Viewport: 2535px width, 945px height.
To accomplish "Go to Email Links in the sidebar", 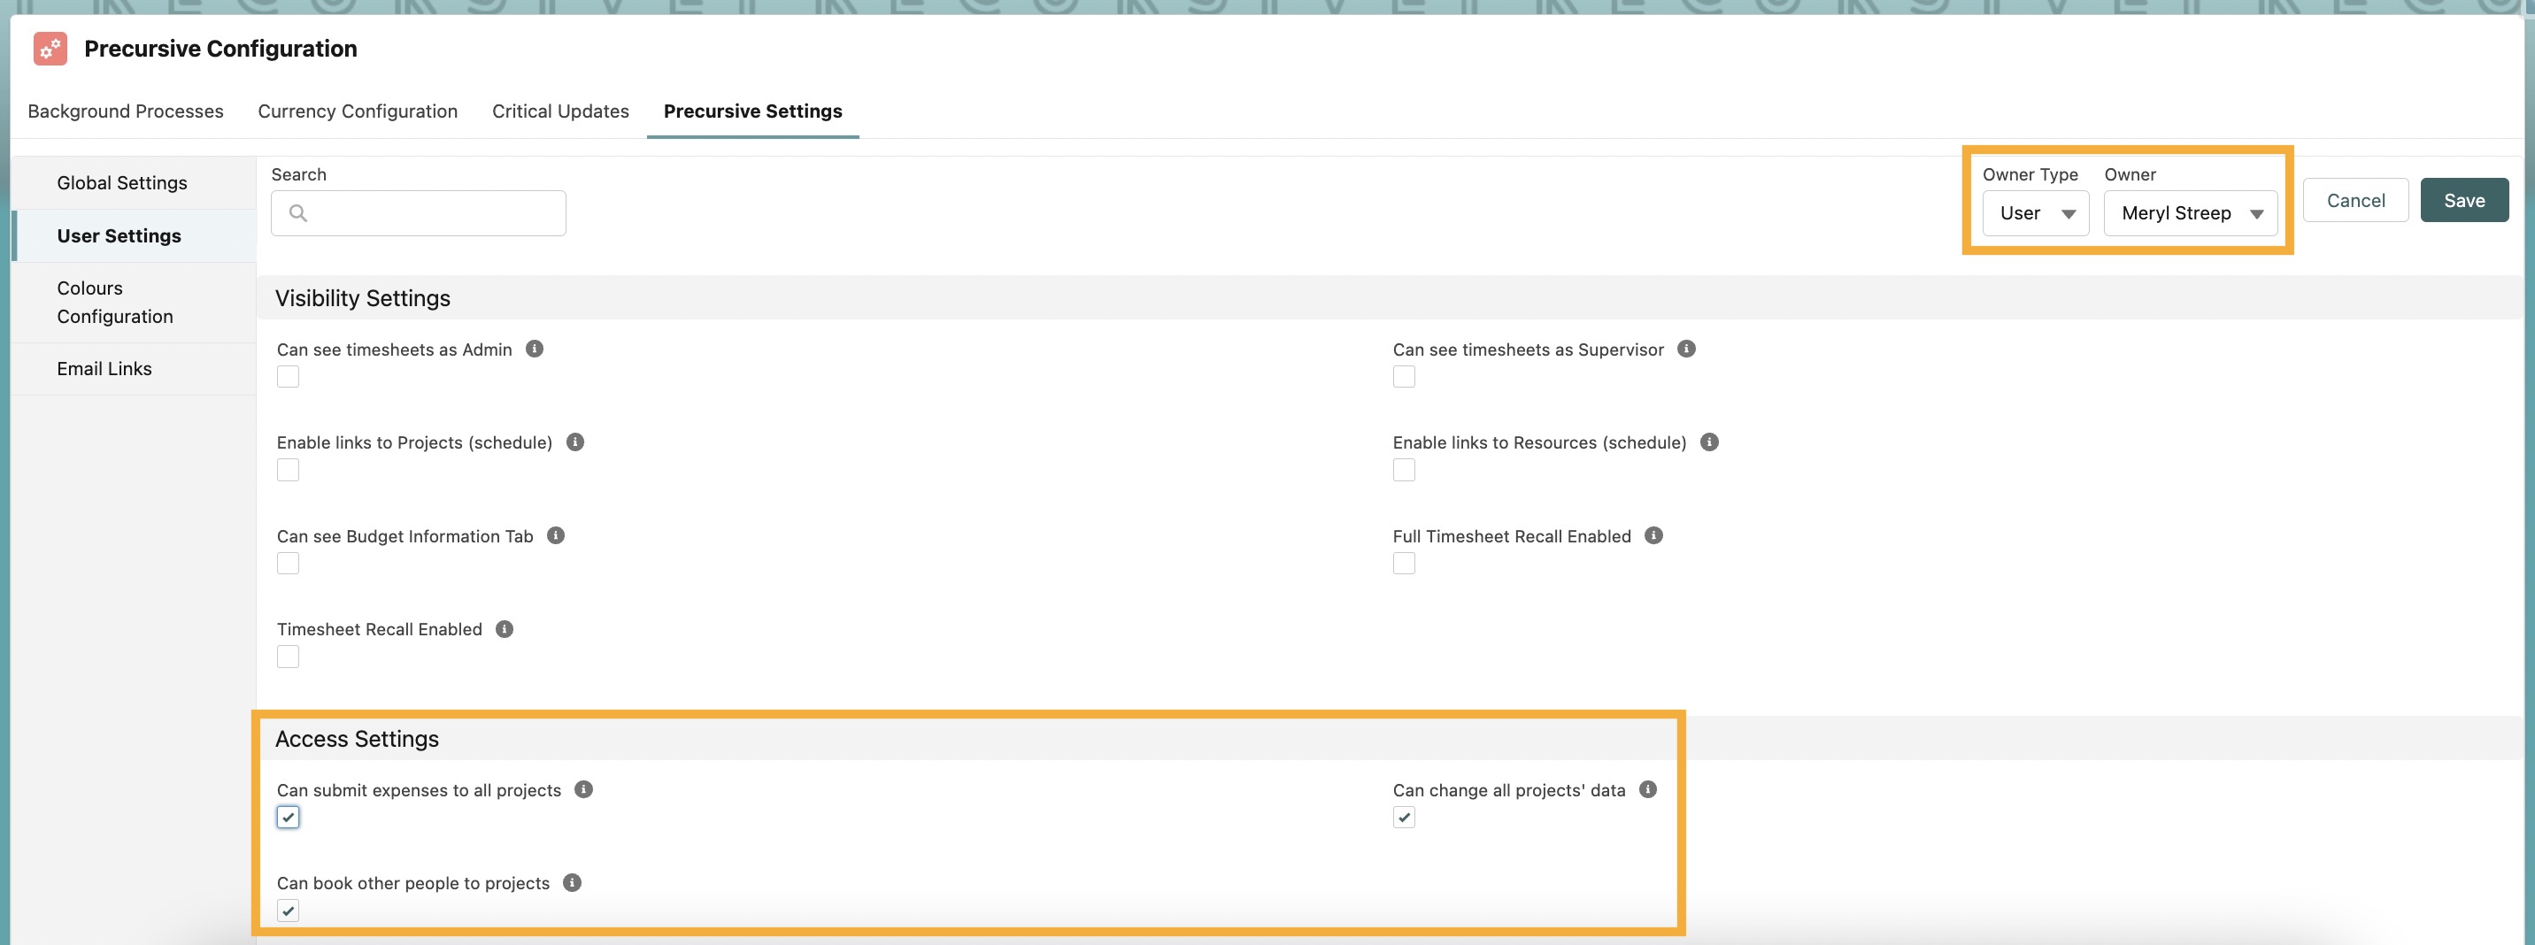I will [134, 369].
